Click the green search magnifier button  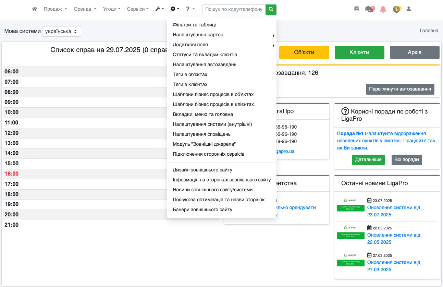click(x=271, y=10)
